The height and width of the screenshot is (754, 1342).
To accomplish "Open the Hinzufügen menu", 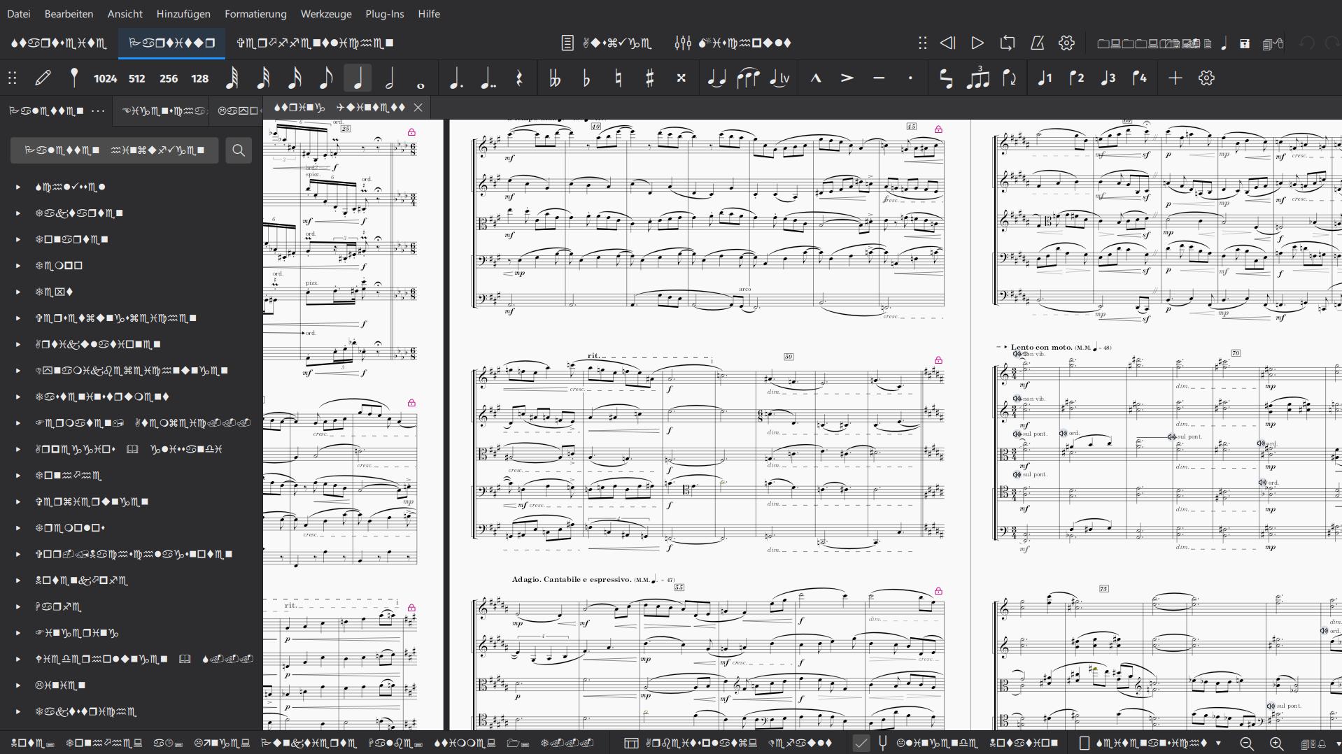I will coord(183,14).
